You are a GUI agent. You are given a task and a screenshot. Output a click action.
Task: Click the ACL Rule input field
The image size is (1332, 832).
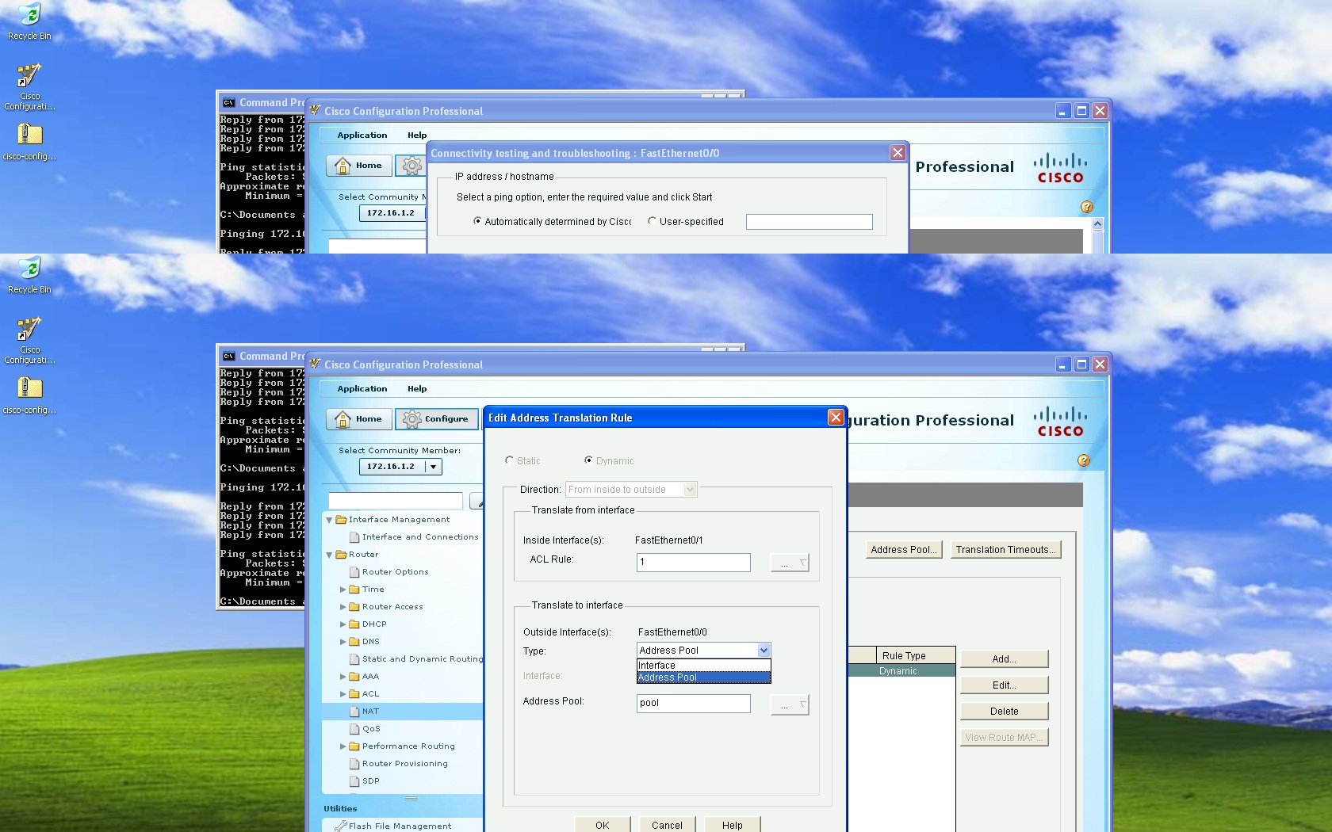coord(694,562)
